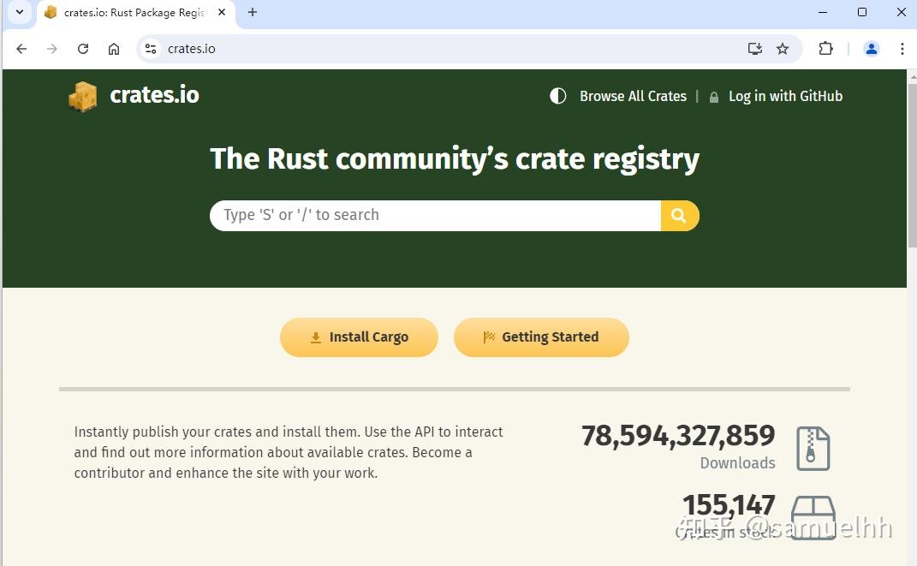Click the install site icon in the address bar
The height and width of the screenshot is (566, 917).
pyautogui.click(x=754, y=49)
